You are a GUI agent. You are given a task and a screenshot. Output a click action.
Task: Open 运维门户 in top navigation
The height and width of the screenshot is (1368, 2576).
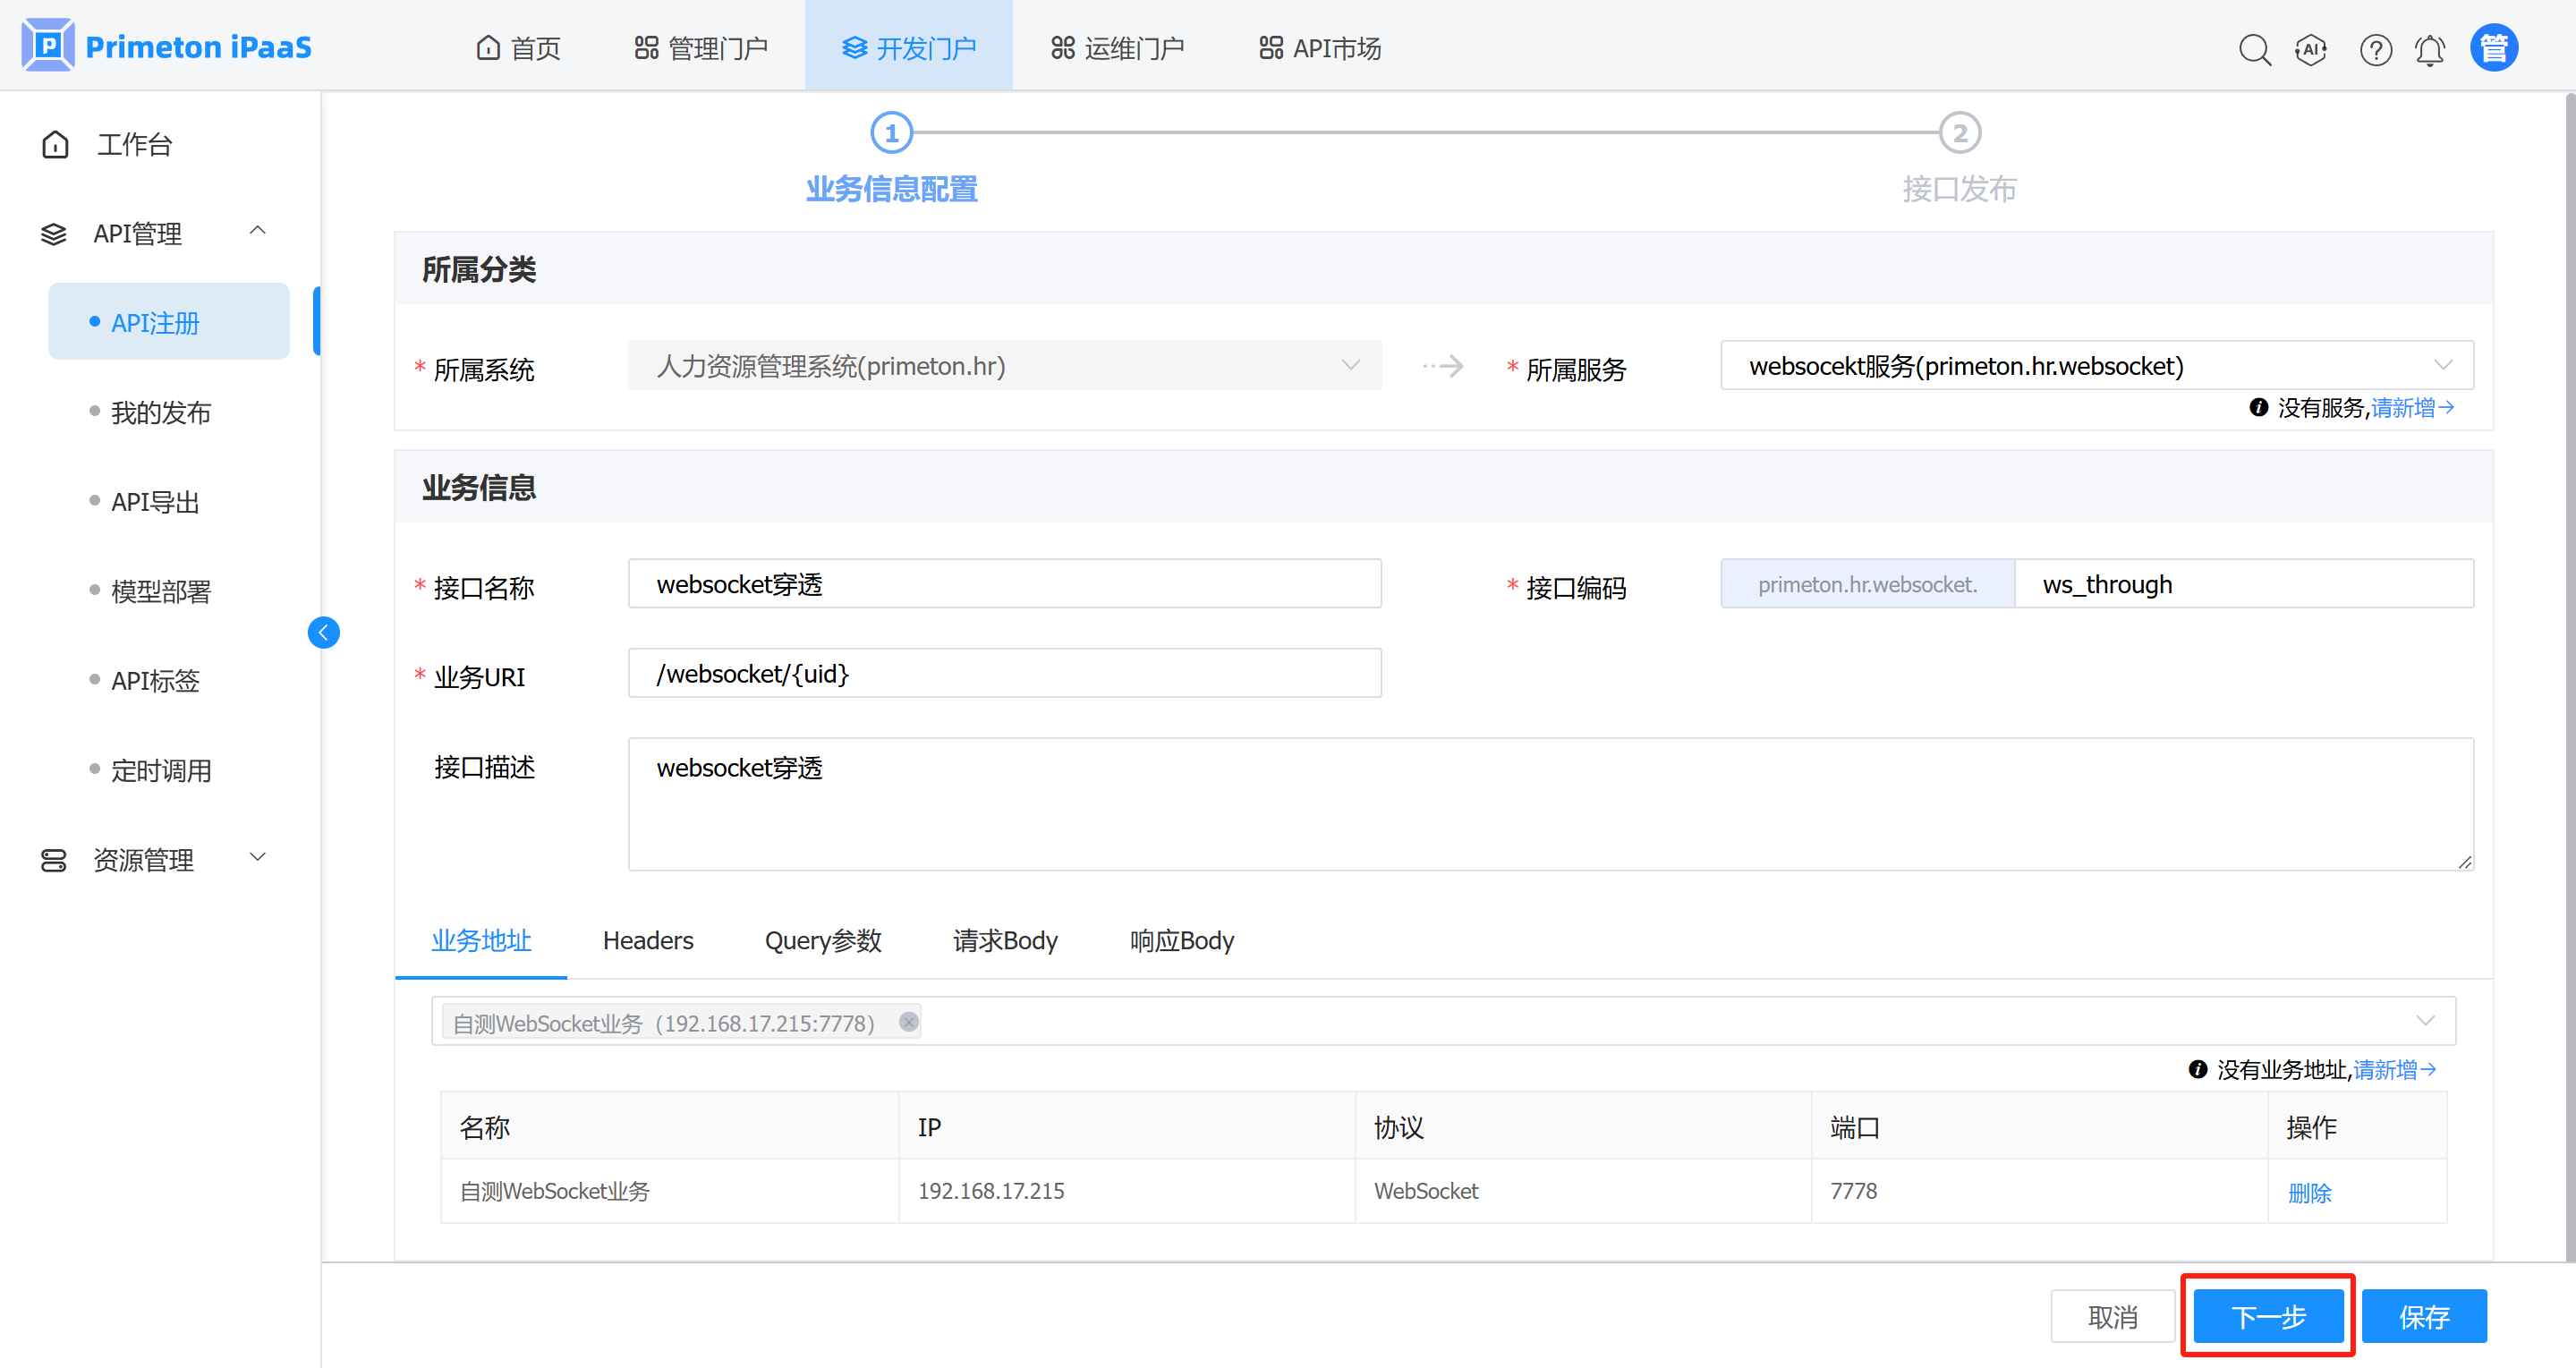tap(1117, 48)
